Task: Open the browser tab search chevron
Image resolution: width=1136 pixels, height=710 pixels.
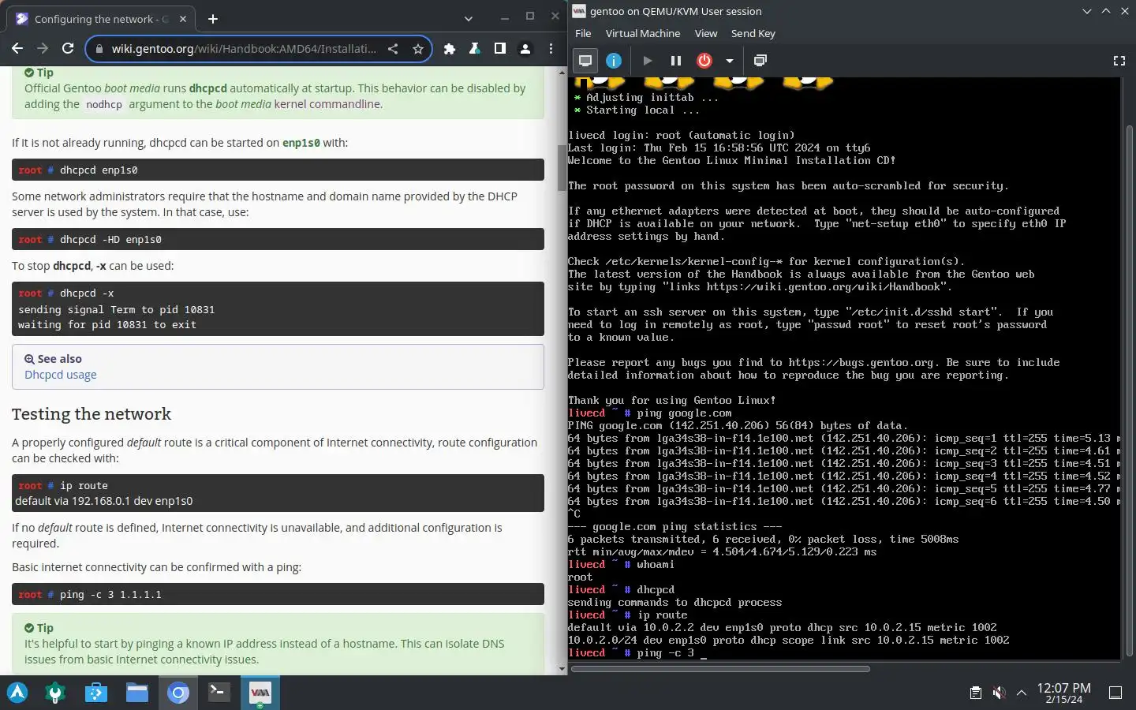Action: pyautogui.click(x=469, y=19)
